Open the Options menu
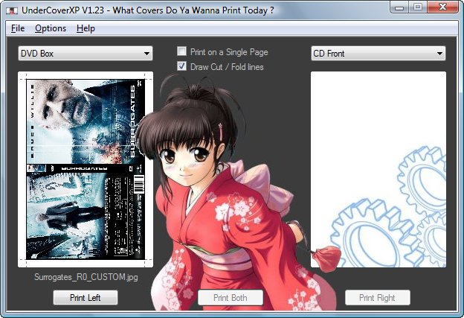This screenshot has width=464, height=318. 51,28
